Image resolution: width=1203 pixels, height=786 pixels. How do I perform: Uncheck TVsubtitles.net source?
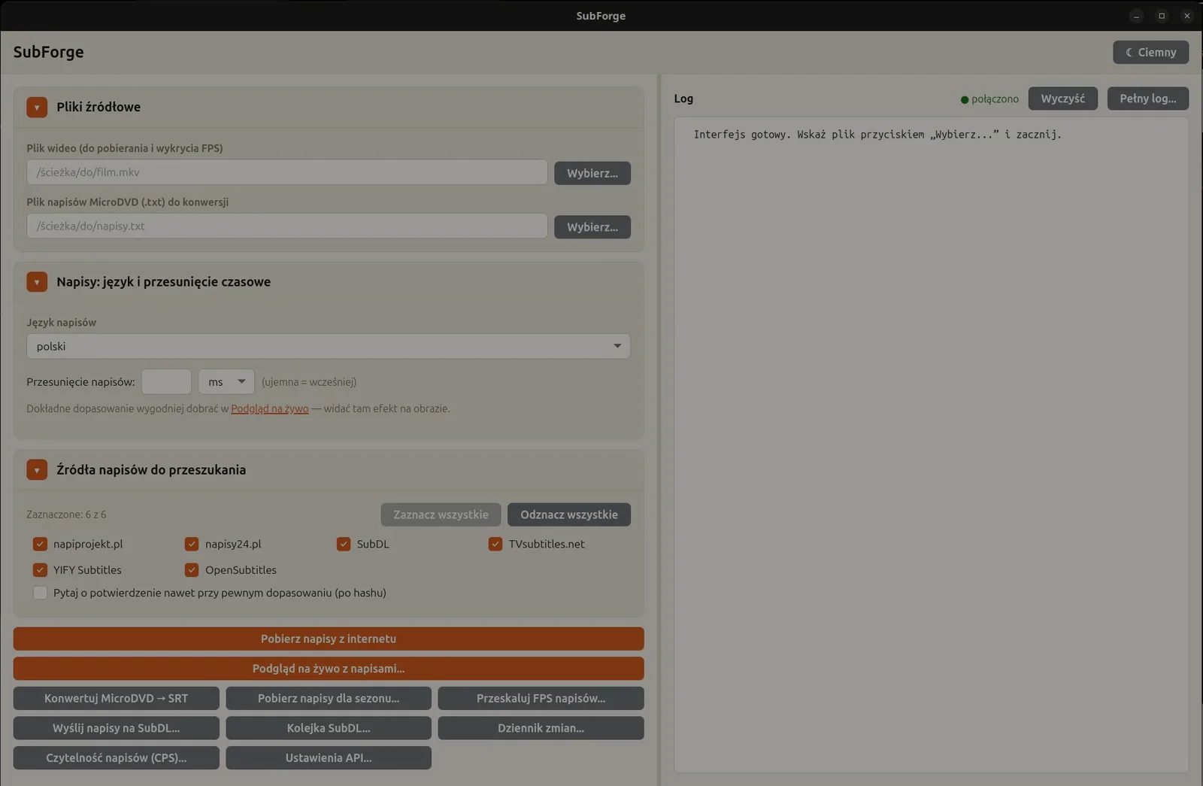(x=495, y=544)
